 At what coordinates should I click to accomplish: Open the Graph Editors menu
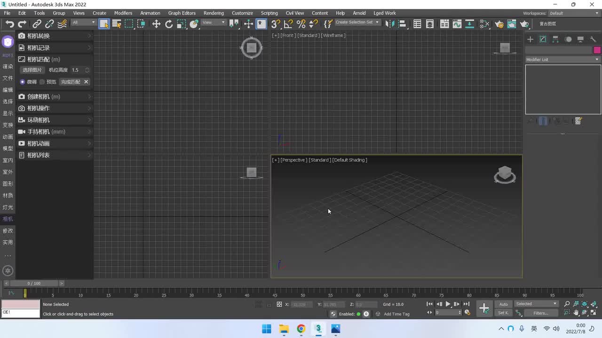[182, 13]
